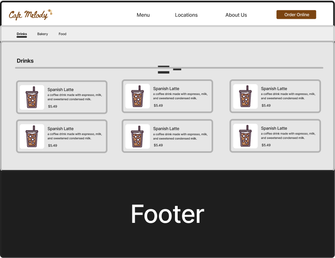This screenshot has height=258, width=335.
Task: Click the Drinks section heading
Action: pos(25,61)
